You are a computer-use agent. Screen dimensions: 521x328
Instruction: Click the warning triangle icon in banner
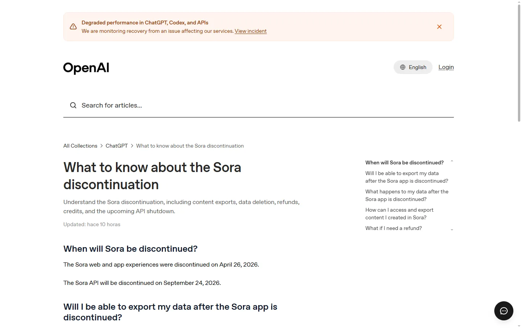pos(73,27)
